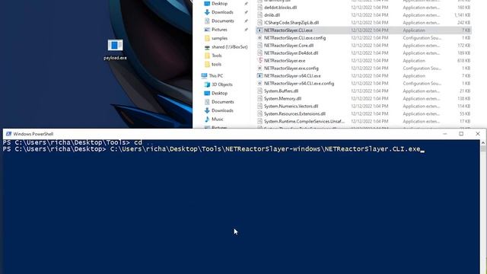Select NETReactorSlayer.Core.dll file
Image resolution: width=487 pixels, height=274 pixels.
click(288, 46)
